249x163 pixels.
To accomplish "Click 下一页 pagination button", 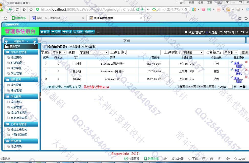I will pyautogui.click(x=202, y=87).
